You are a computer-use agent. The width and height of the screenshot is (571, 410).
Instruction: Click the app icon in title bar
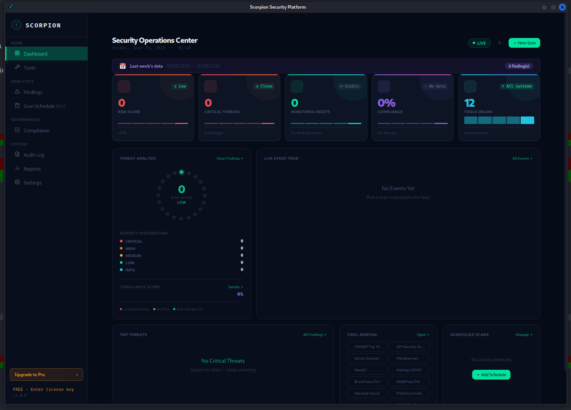[11, 7]
